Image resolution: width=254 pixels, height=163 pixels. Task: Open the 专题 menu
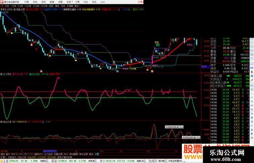pyautogui.click(x=60, y=2)
